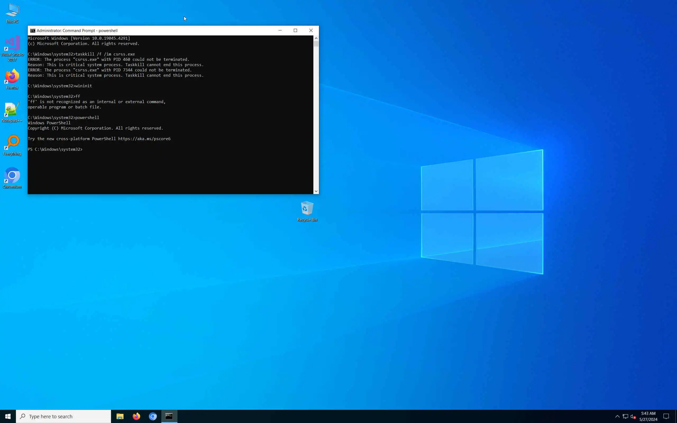This screenshot has width=677, height=423.
Task: Launch Firefox from the taskbar
Action: [x=136, y=416]
